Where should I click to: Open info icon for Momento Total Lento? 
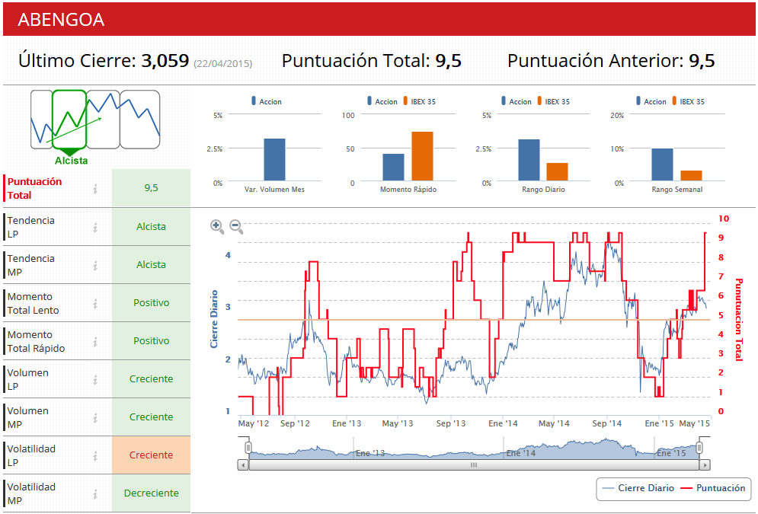[x=95, y=303]
